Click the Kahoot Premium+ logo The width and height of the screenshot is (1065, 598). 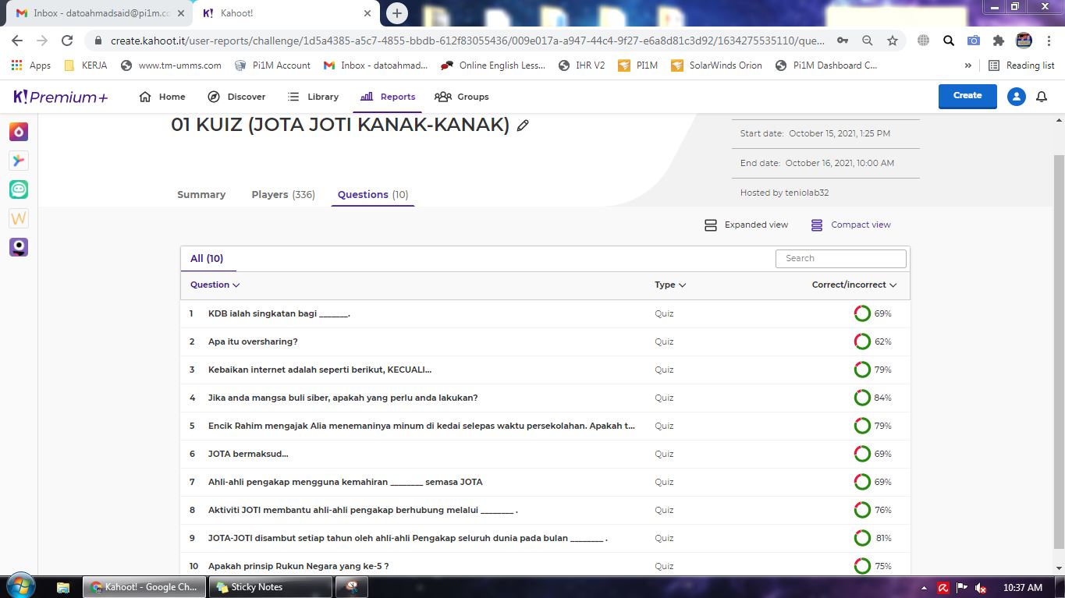pos(61,97)
